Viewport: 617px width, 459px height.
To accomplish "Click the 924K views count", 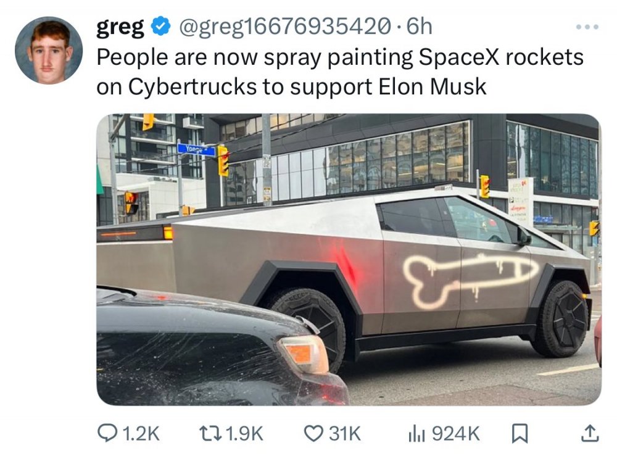I will pyautogui.click(x=456, y=434).
